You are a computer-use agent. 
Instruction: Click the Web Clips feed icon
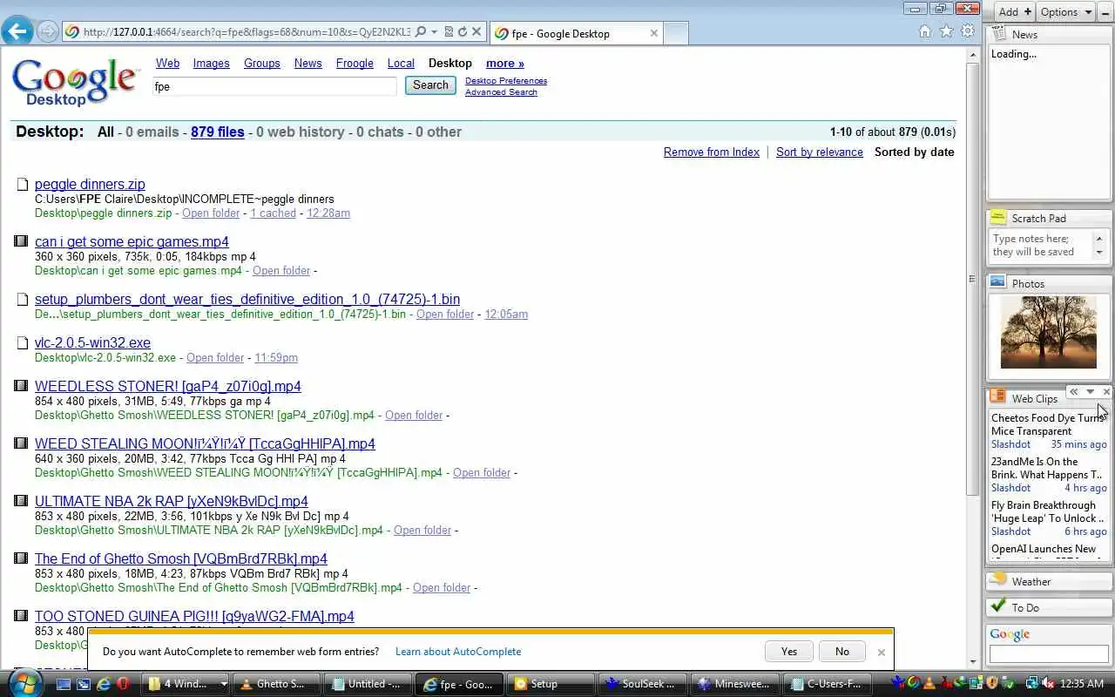click(x=998, y=397)
